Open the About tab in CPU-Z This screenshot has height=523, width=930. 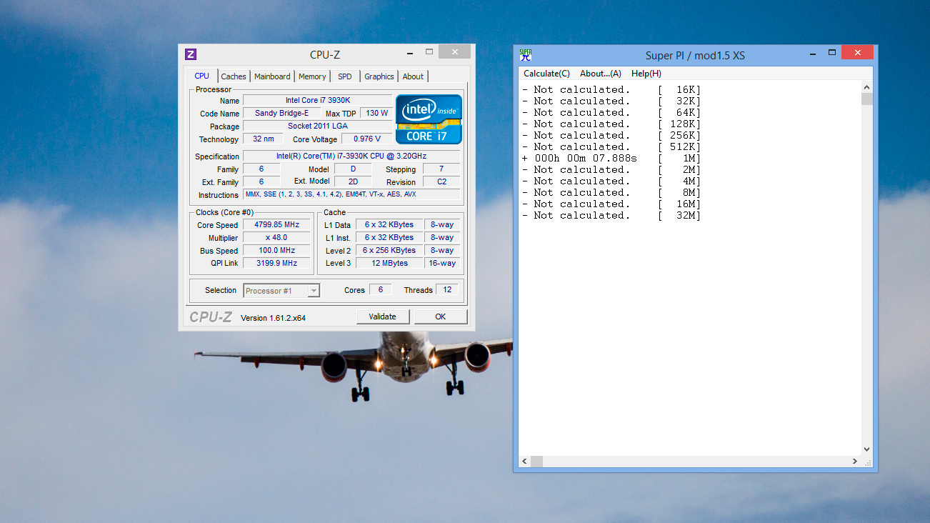(413, 76)
